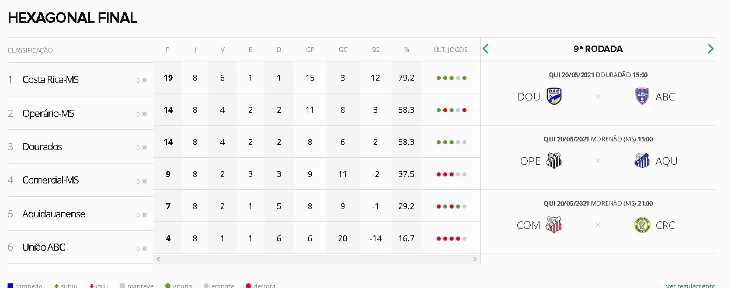731x288 pixels.
Task: Click Operário-MS last red result dot
Action: (465, 110)
